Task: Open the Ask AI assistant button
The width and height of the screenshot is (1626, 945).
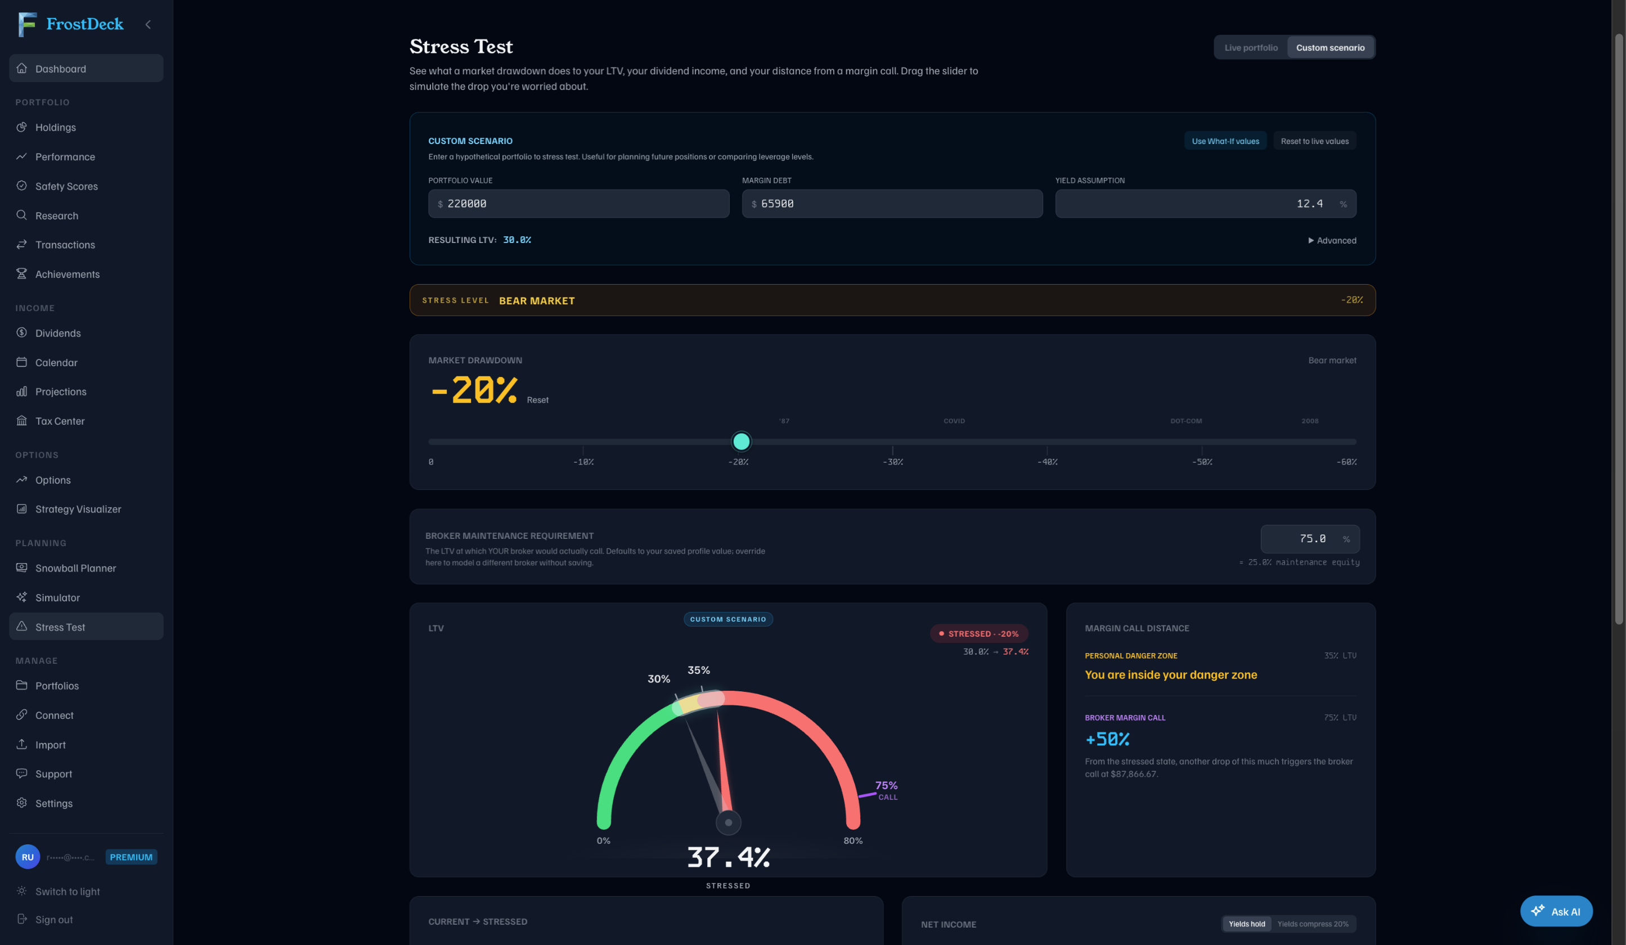Action: (1556, 911)
